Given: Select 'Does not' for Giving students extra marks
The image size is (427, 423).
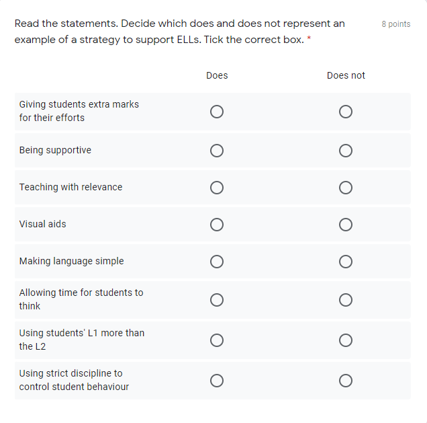Looking at the screenshot, I should point(346,112).
